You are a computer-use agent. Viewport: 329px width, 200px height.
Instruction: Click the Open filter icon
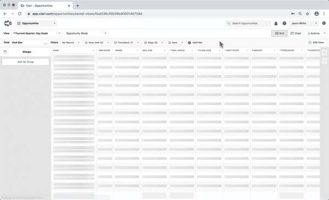pos(169,43)
